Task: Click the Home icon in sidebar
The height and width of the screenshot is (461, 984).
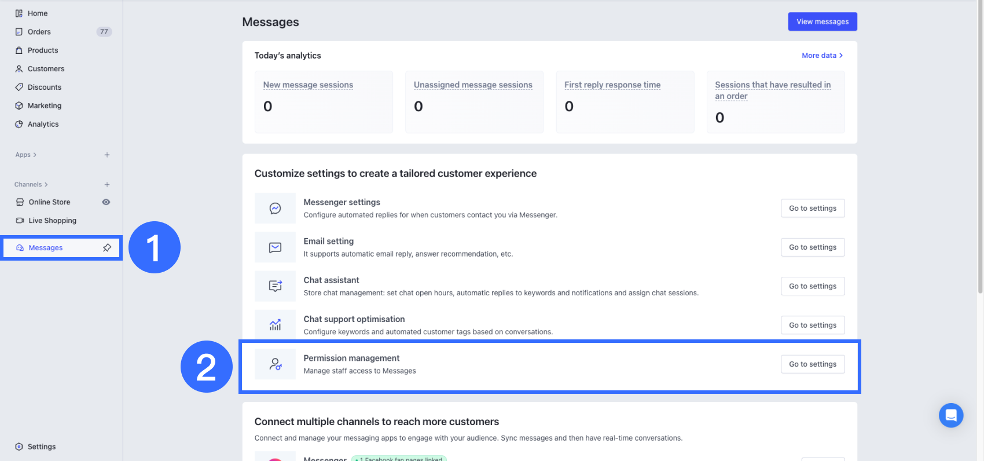Action: coord(19,13)
